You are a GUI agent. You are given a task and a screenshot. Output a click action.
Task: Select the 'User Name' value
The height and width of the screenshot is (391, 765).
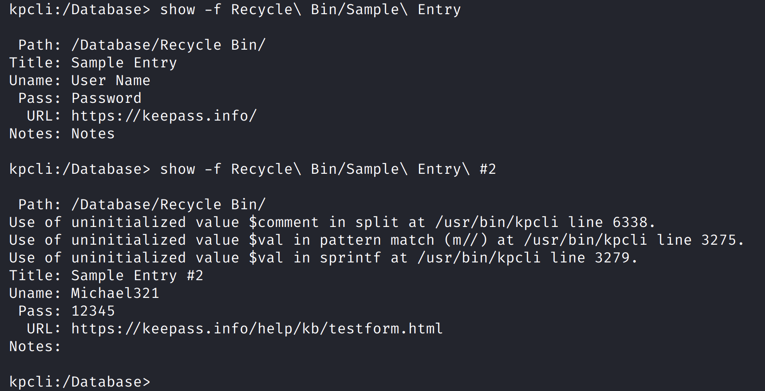pyautogui.click(x=110, y=80)
